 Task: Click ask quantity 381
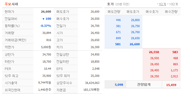(x=118, y=26)
